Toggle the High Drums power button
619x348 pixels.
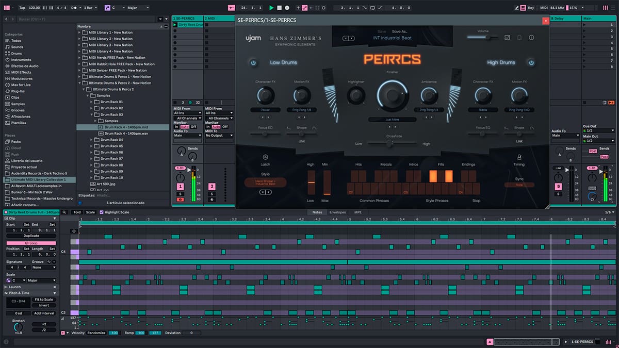[x=531, y=62]
